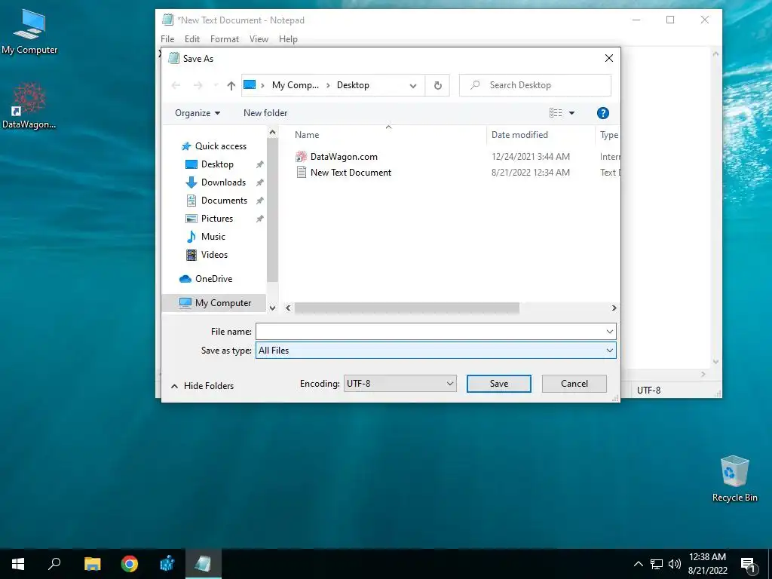Go back with the Save As back arrow

(176, 85)
